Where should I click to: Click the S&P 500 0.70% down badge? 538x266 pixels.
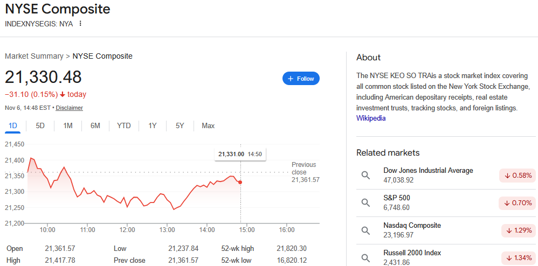[518, 203]
